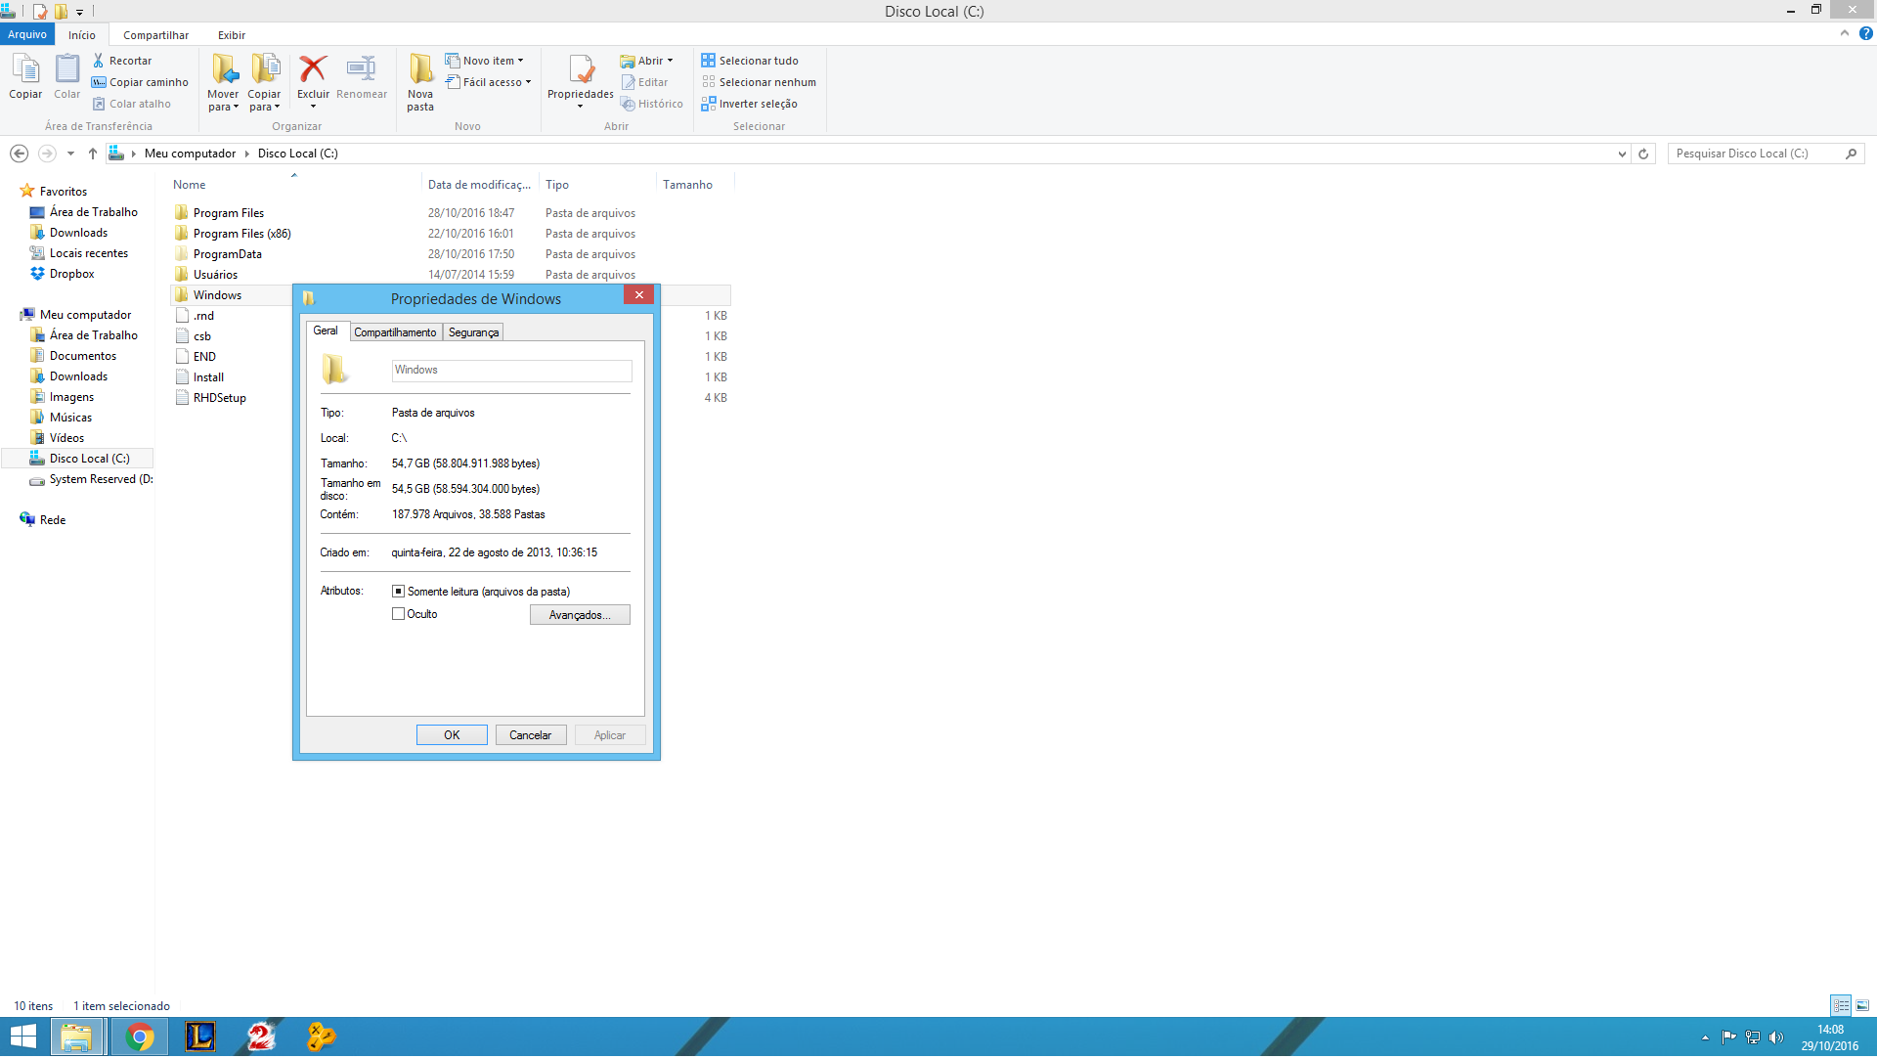Viewport: 1877px width, 1059px height.
Task: Click the Windows folder name field
Action: point(512,371)
